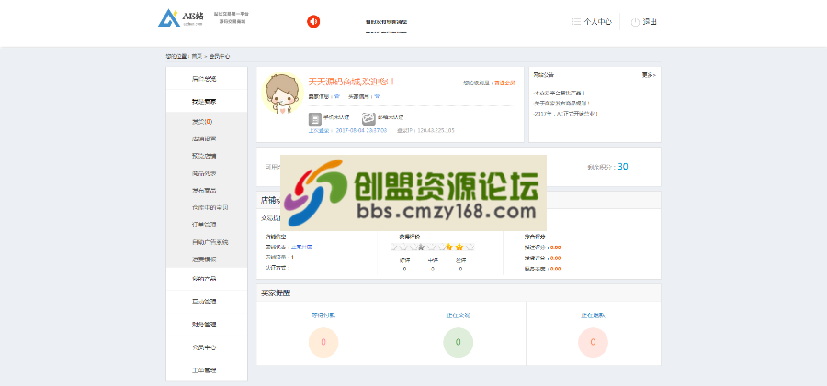Click the yellow star in 好评率 rating
The height and width of the screenshot is (386, 827).
coord(459,247)
